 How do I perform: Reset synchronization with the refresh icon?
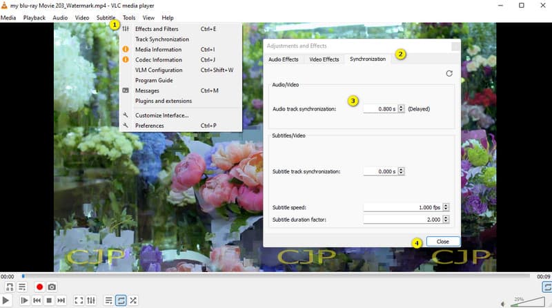tap(449, 73)
